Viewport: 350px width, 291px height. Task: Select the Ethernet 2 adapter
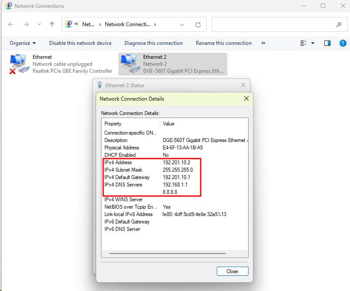(173, 64)
